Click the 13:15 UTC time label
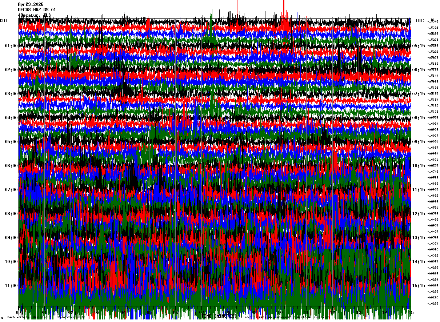This screenshot has width=440, height=322. (419, 238)
